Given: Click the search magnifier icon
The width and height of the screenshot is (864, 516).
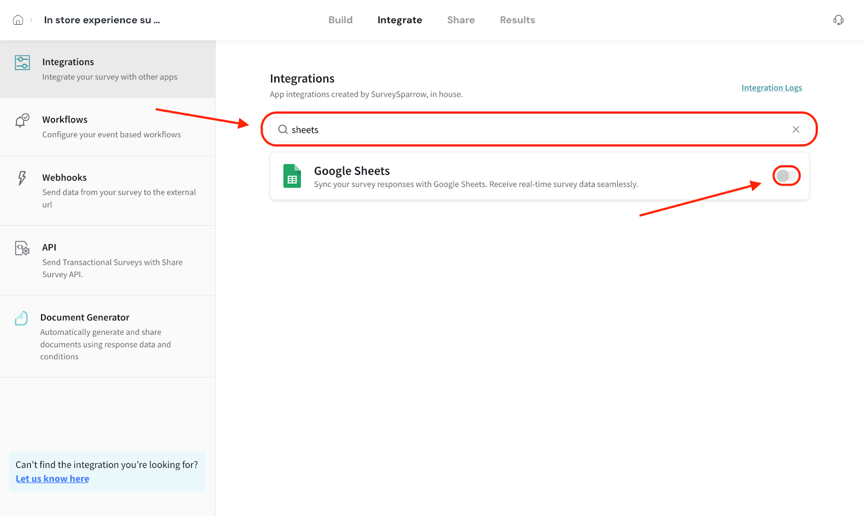Looking at the screenshot, I should pyautogui.click(x=282, y=129).
